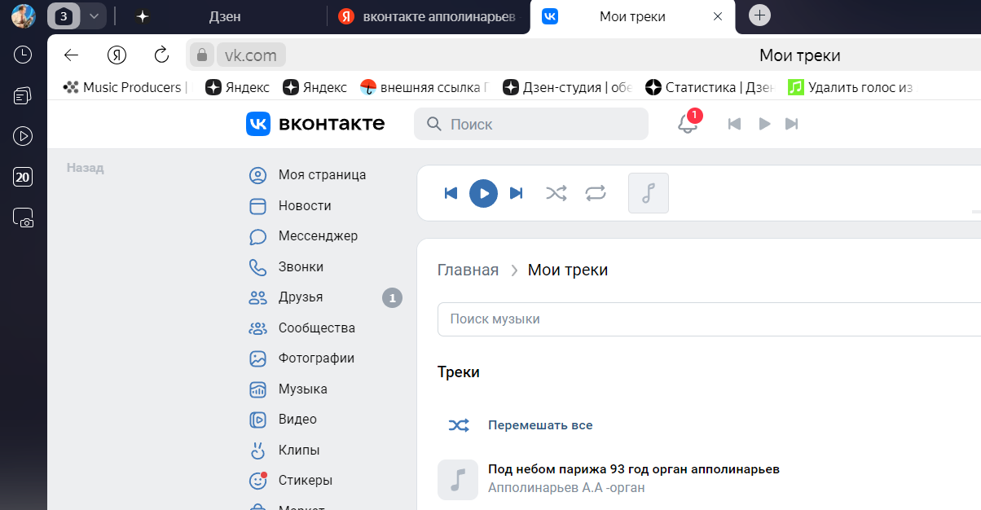Select the Мои треки browser tab
This screenshot has width=981, height=510.
click(x=632, y=16)
